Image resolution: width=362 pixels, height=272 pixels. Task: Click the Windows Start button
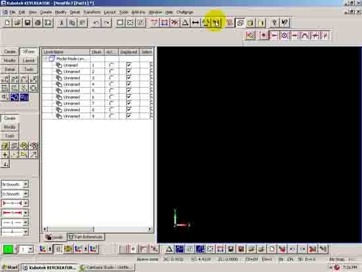(x=10, y=267)
